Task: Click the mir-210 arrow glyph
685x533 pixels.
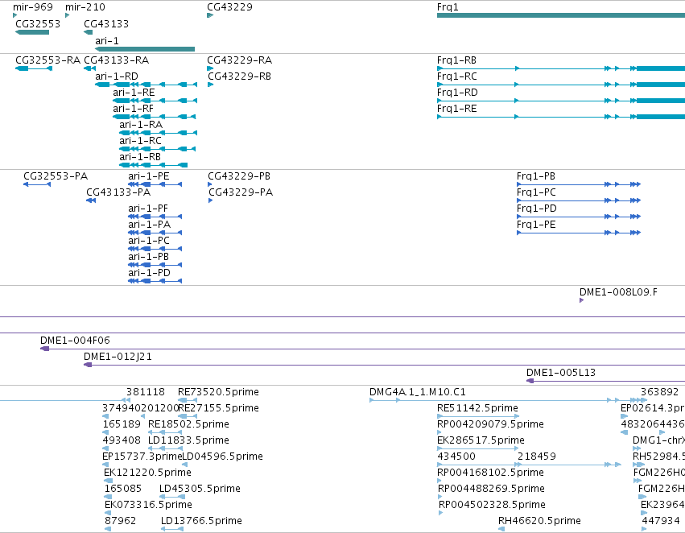Action: pos(68,15)
